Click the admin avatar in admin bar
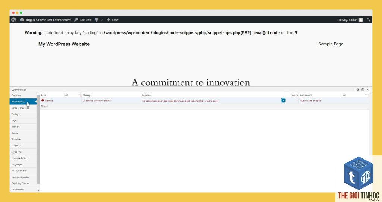 pyautogui.click(x=361, y=20)
